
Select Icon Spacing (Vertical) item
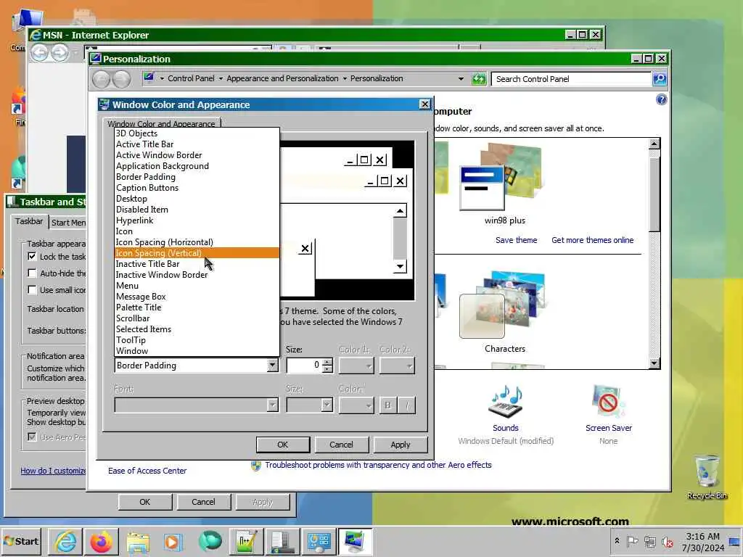[x=197, y=253]
